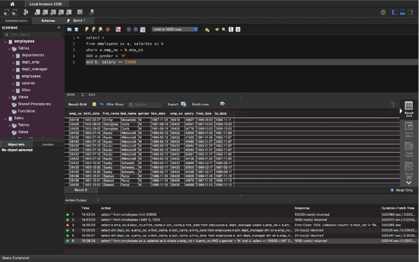Open script file folder icon in editor
This screenshot has height=262, width=419.
[69, 30]
